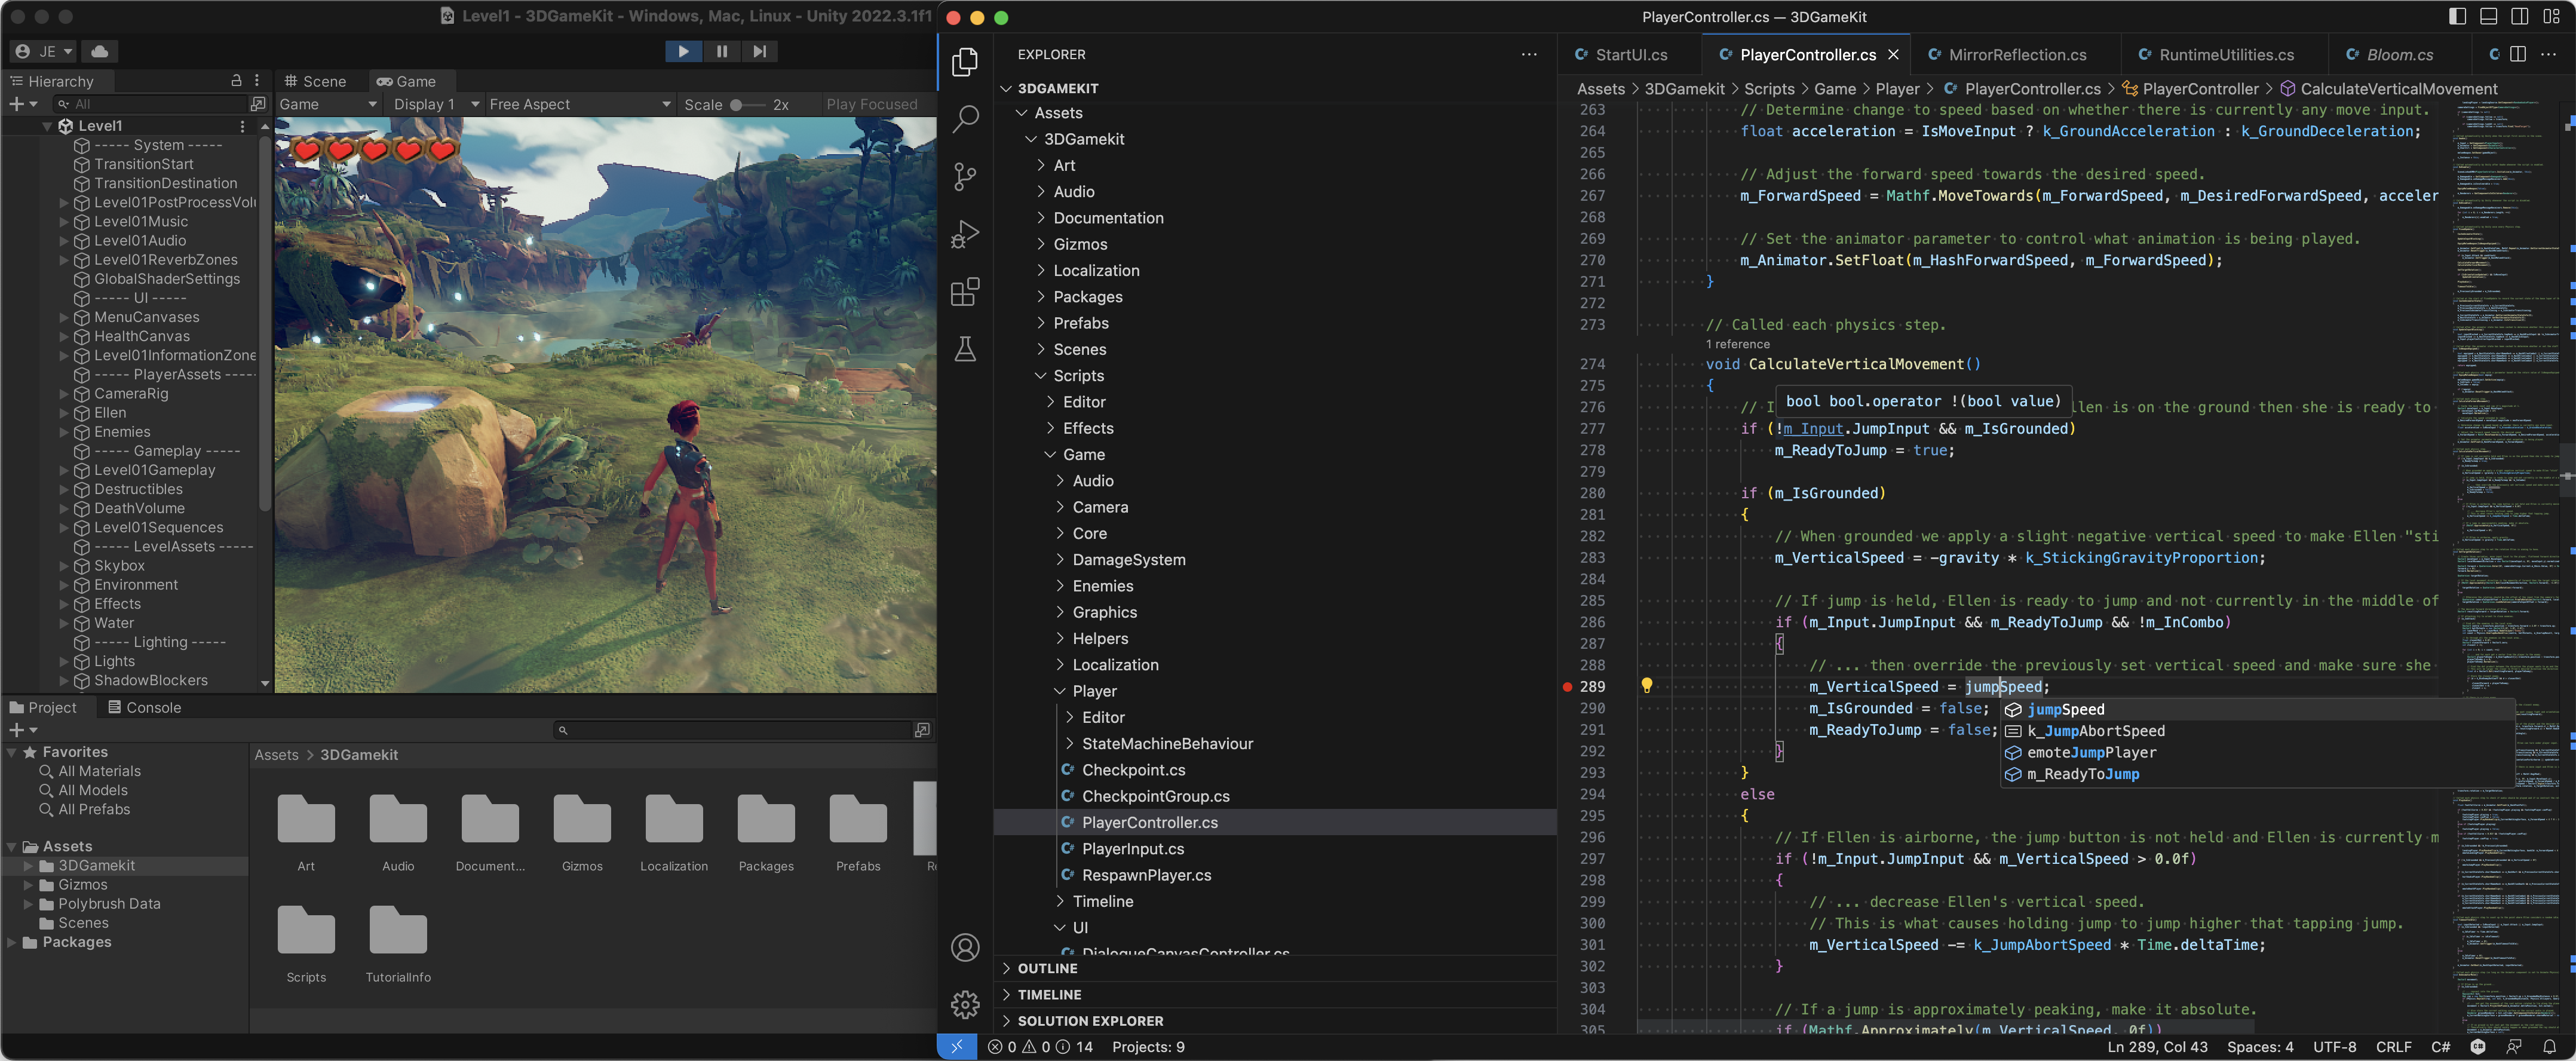Click the Pause button in Unity toolbar

point(721,51)
